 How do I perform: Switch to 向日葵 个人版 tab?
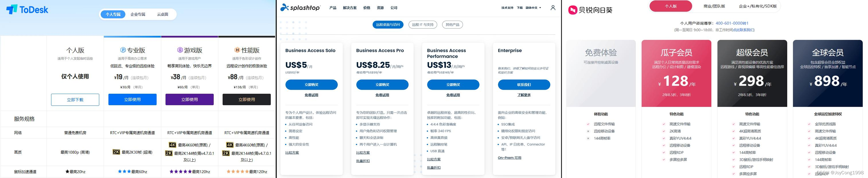click(x=671, y=6)
